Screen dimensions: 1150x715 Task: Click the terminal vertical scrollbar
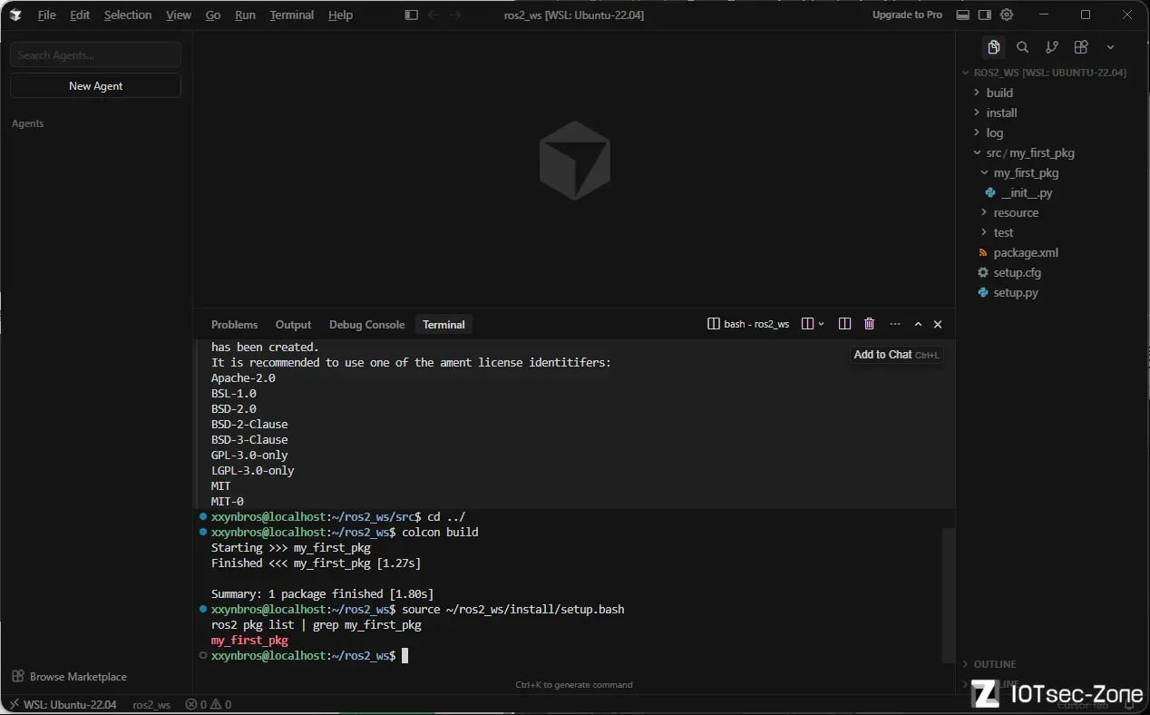click(949, 594)
